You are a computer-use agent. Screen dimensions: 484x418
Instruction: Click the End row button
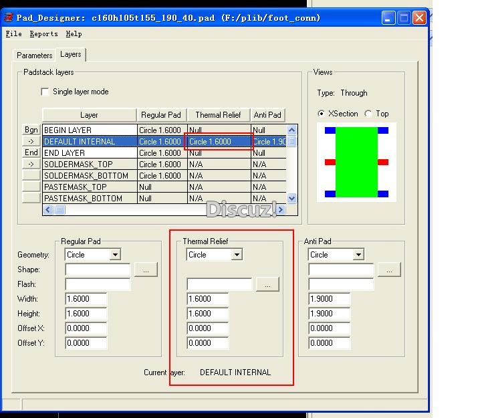tap(31, 152)
